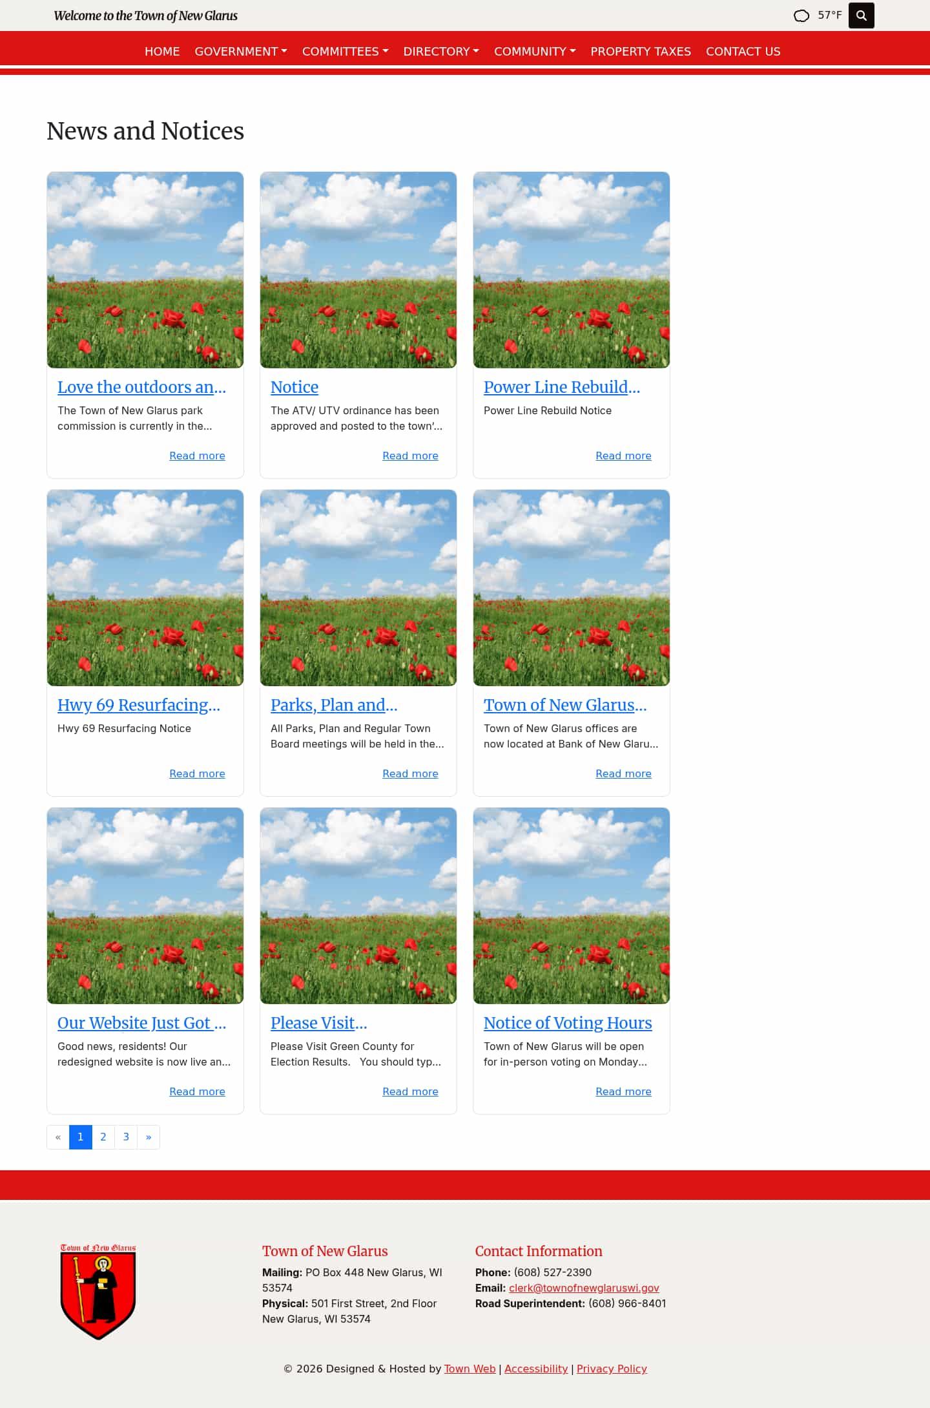Click the poppy image above 'Hwy 69 Resurfacing'
This screenshot has width=930, height=1408.
coord(145,588)
